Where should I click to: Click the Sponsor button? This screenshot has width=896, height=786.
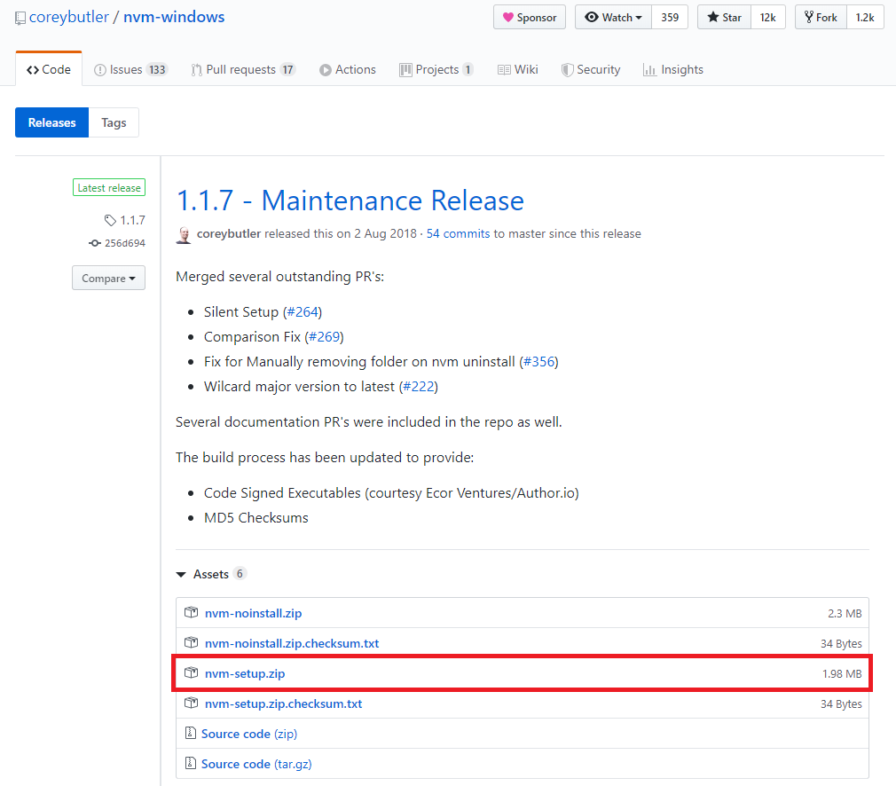coord(529,17)
